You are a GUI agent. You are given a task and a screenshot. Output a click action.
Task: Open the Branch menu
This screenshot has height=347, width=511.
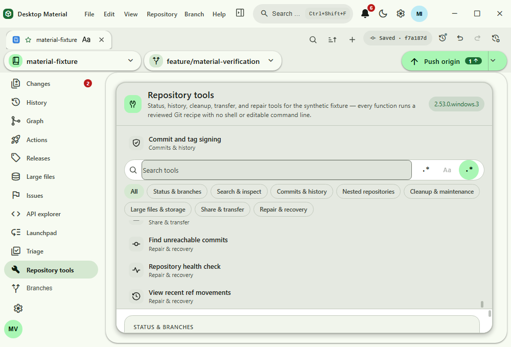click(x=194, y=14)
